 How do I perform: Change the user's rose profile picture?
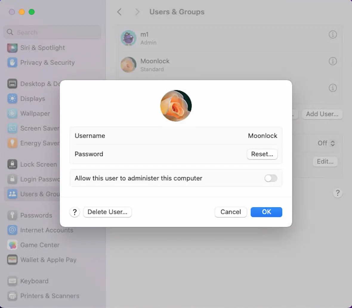[x=176, y=106]
